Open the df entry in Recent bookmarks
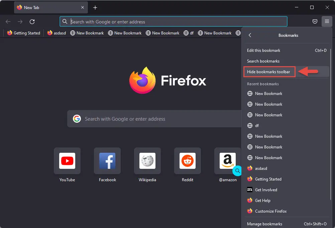The width and height of the screenshot is (335, 228). (x=287, y=126)
